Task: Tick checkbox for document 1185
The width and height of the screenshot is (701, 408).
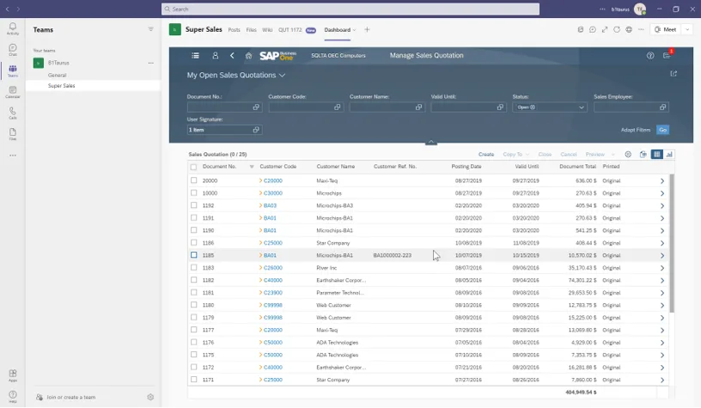Action: point(193,255)
